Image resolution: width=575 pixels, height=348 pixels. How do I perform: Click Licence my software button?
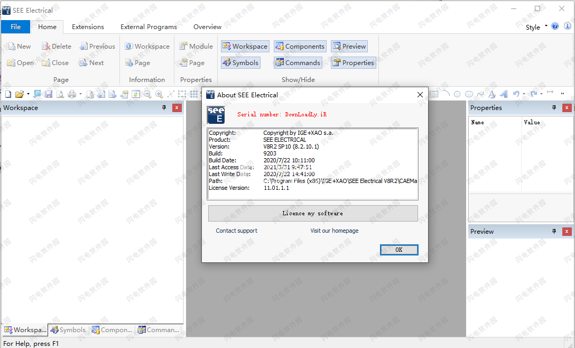pyautogui.click(x=313, y=213)
